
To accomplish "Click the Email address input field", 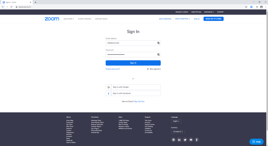I will pyautogui.click(x=133, y=43).
